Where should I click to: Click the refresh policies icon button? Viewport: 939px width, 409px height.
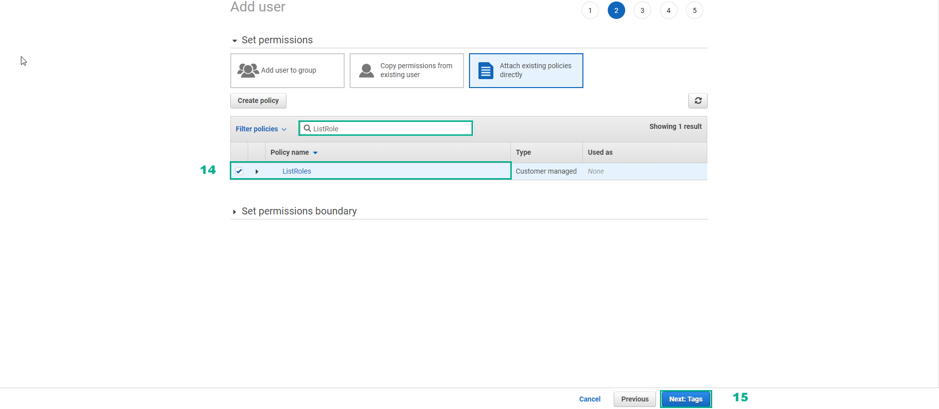(x=698, y=101)
